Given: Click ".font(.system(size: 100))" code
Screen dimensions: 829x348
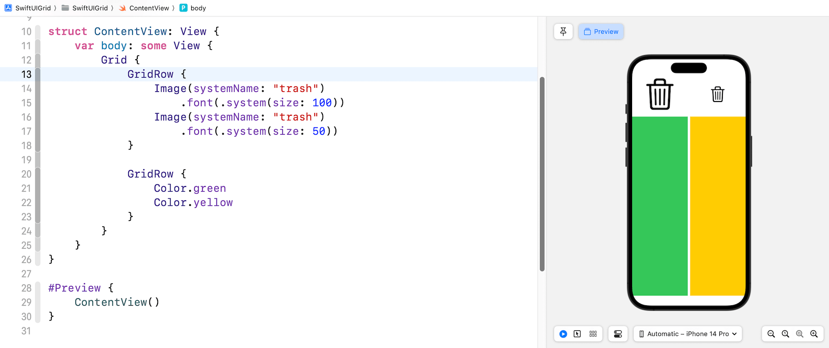Looking at the screenshot, I should click(263, 103).
